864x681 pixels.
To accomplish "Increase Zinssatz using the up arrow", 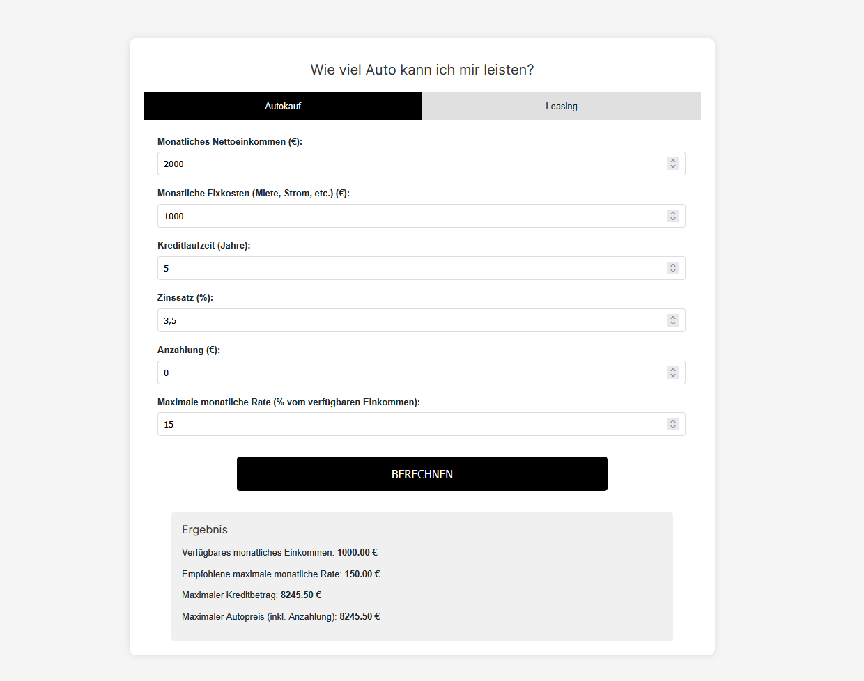I will 673,318.
